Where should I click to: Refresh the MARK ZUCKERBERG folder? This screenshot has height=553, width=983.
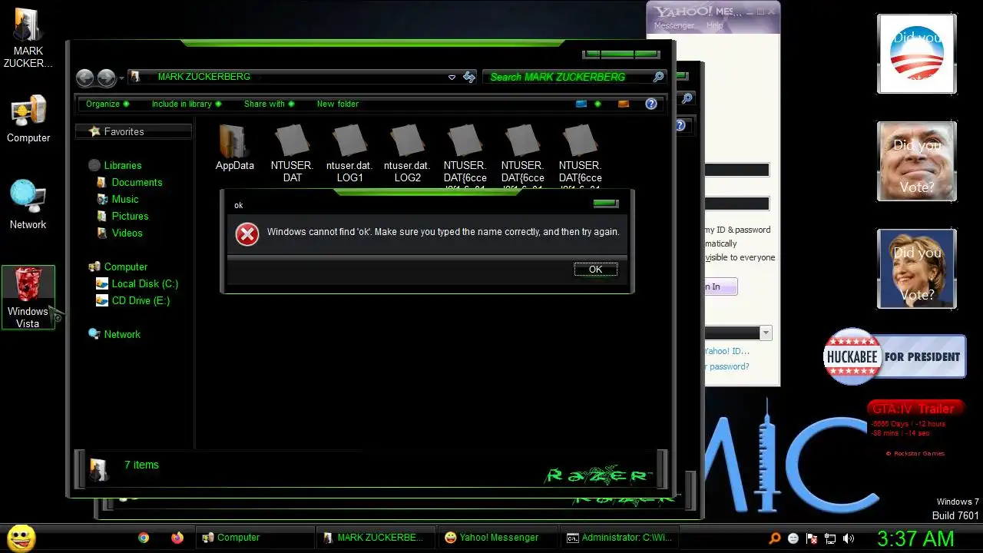(x=469, y=78)
